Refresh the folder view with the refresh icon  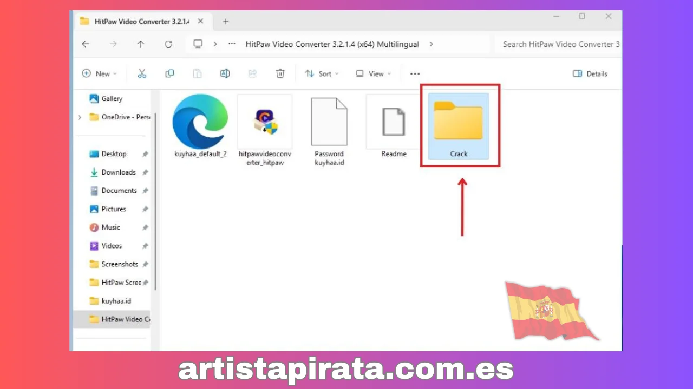(x=168, y=44)
